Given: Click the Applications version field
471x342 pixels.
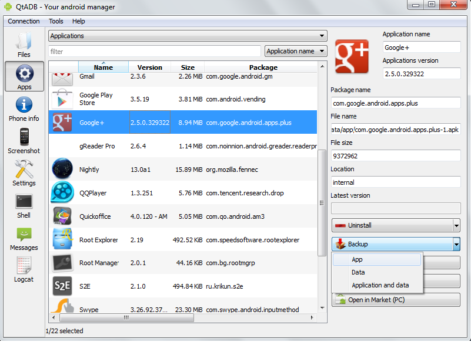Looking at the screenshot, I should point(422,74).
